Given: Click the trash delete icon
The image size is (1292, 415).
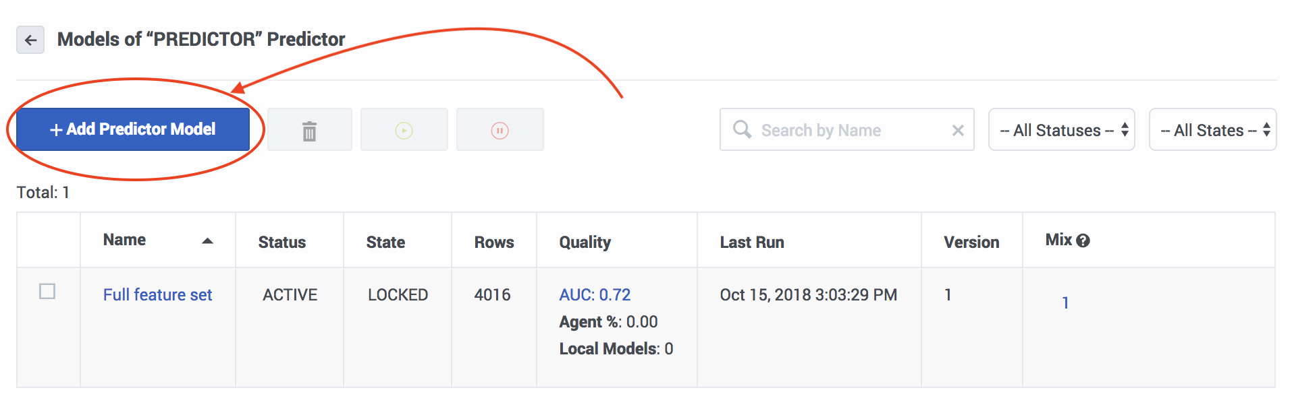Looking at the screenshot, I should (x=309, y=130).
